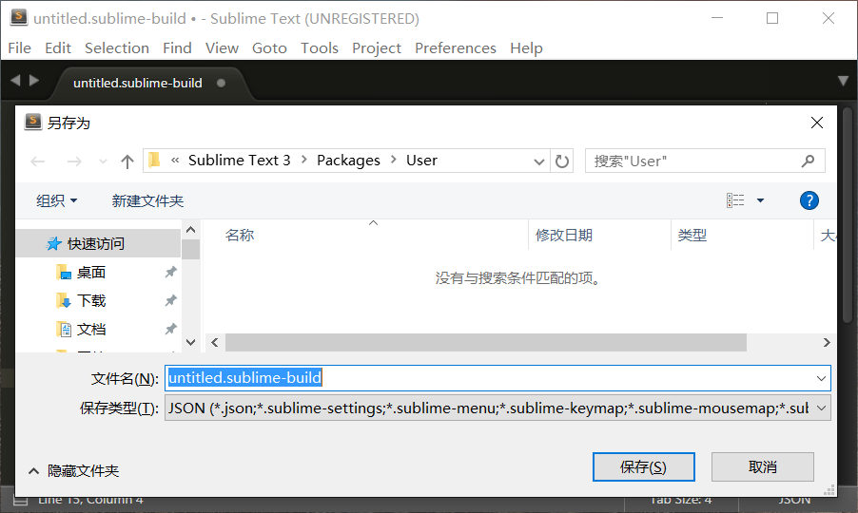Close the 另存为 dialog
The height and width of the screenshot is (513, 858).
point(816,123)
